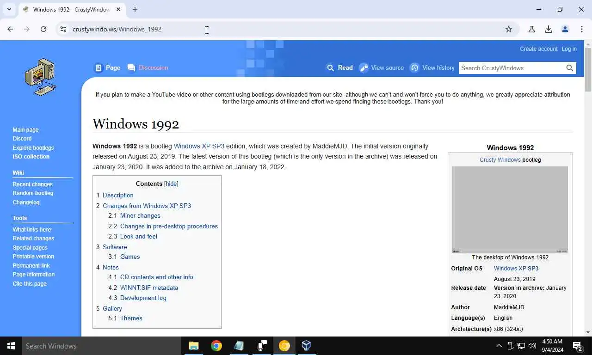Click the Chrome taskbar icon
The width and height of the screenshot is (592, 355).
(x=216, y=346)
